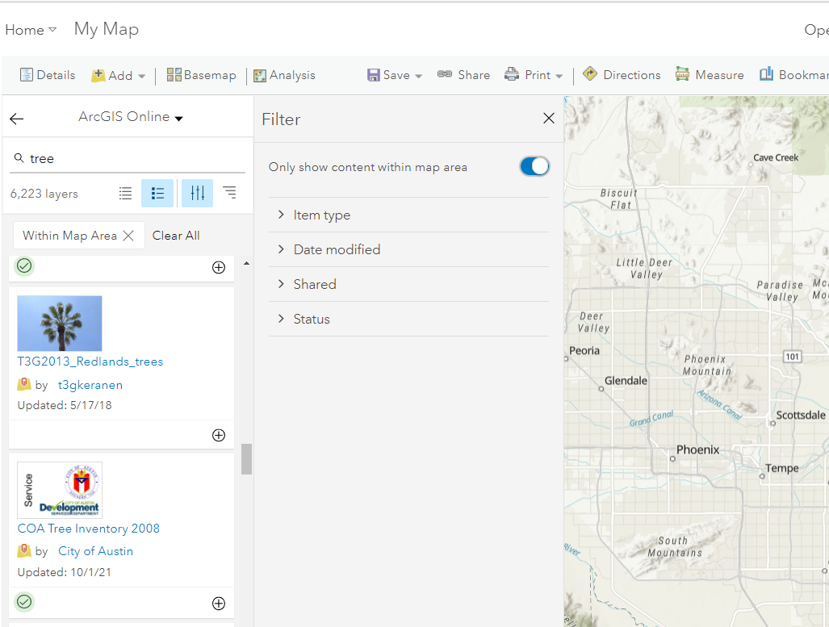829x627 pixels.
Task: Click the feature layer icon beside City of Austin
Action: pyautogui.click(x=24, y=550)
